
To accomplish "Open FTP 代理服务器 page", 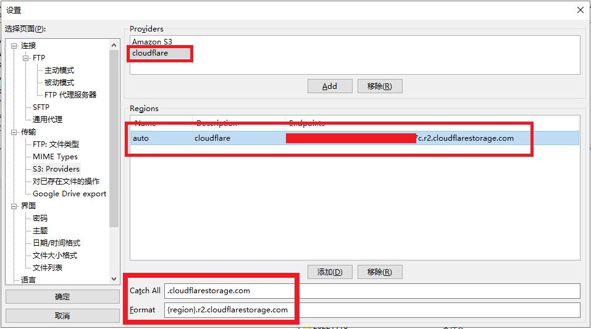I will (70, 95).
